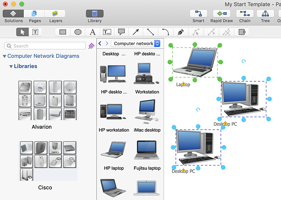281x200 pixels.
Task: Click the edit path points tool
Action: (196, 32)
